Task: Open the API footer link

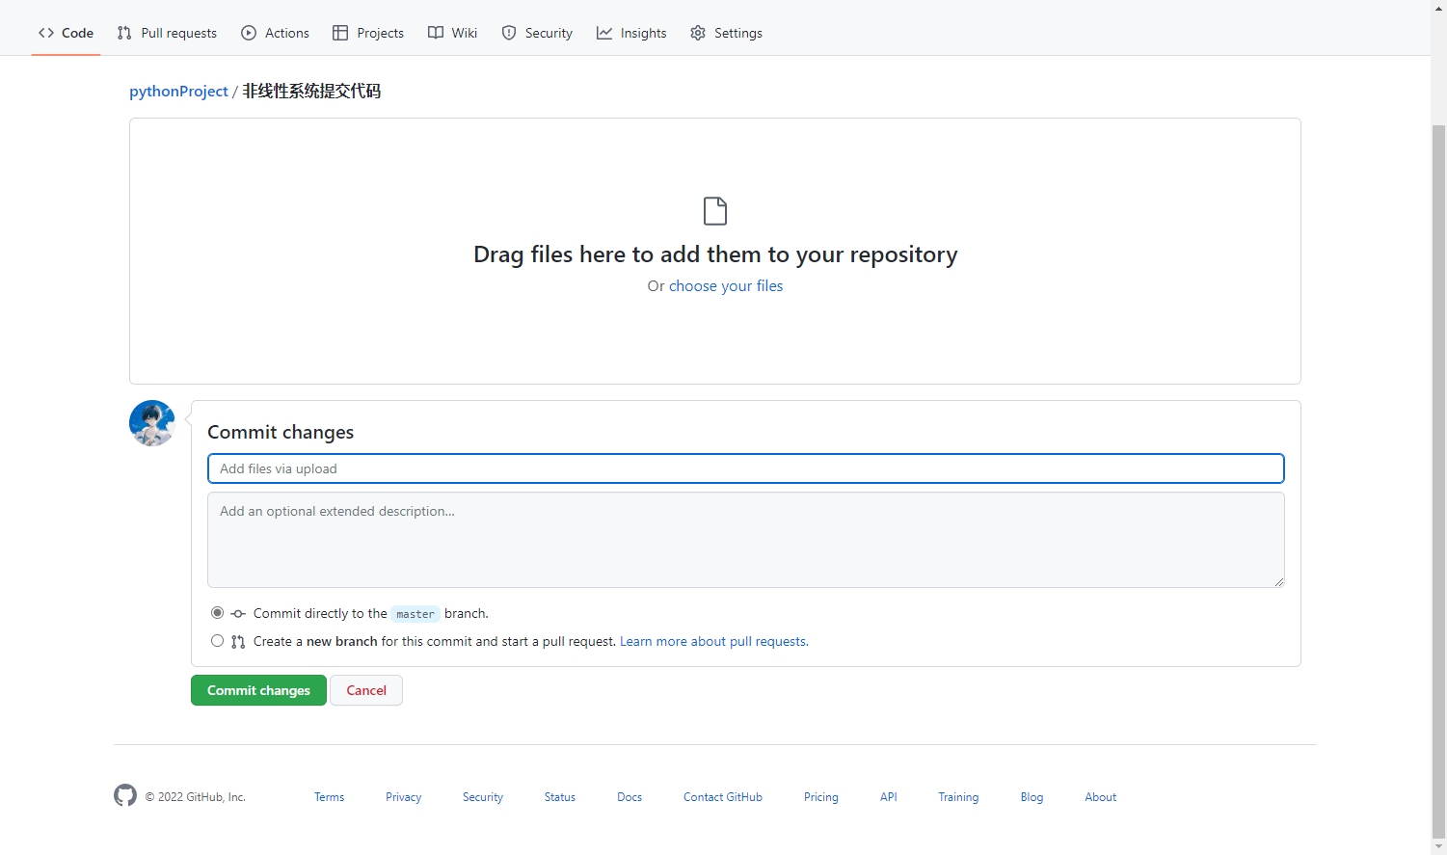Action: point(889,797)
